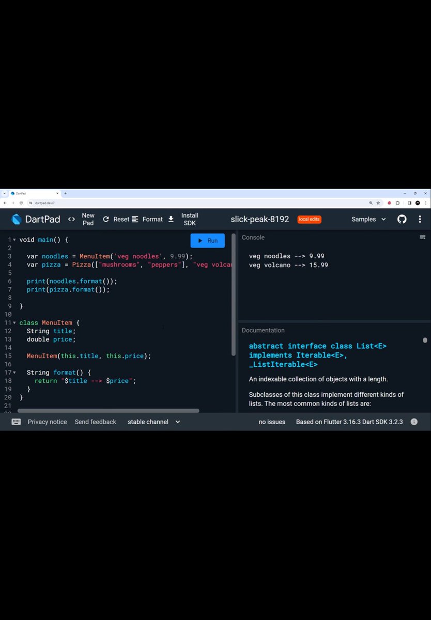Click 'veg noodles --> 9.99' console output
Screen dimensions: 431x620
[286, 256]
